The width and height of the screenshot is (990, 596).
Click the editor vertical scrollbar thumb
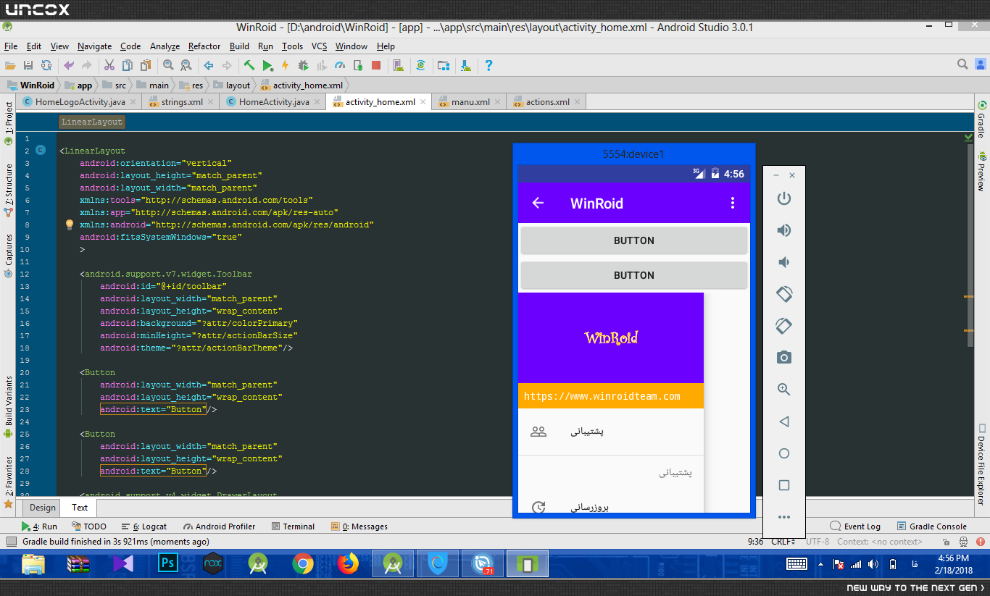tap(970, 245)
